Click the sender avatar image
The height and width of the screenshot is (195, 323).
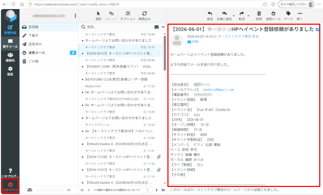click(x=177, y=40)
